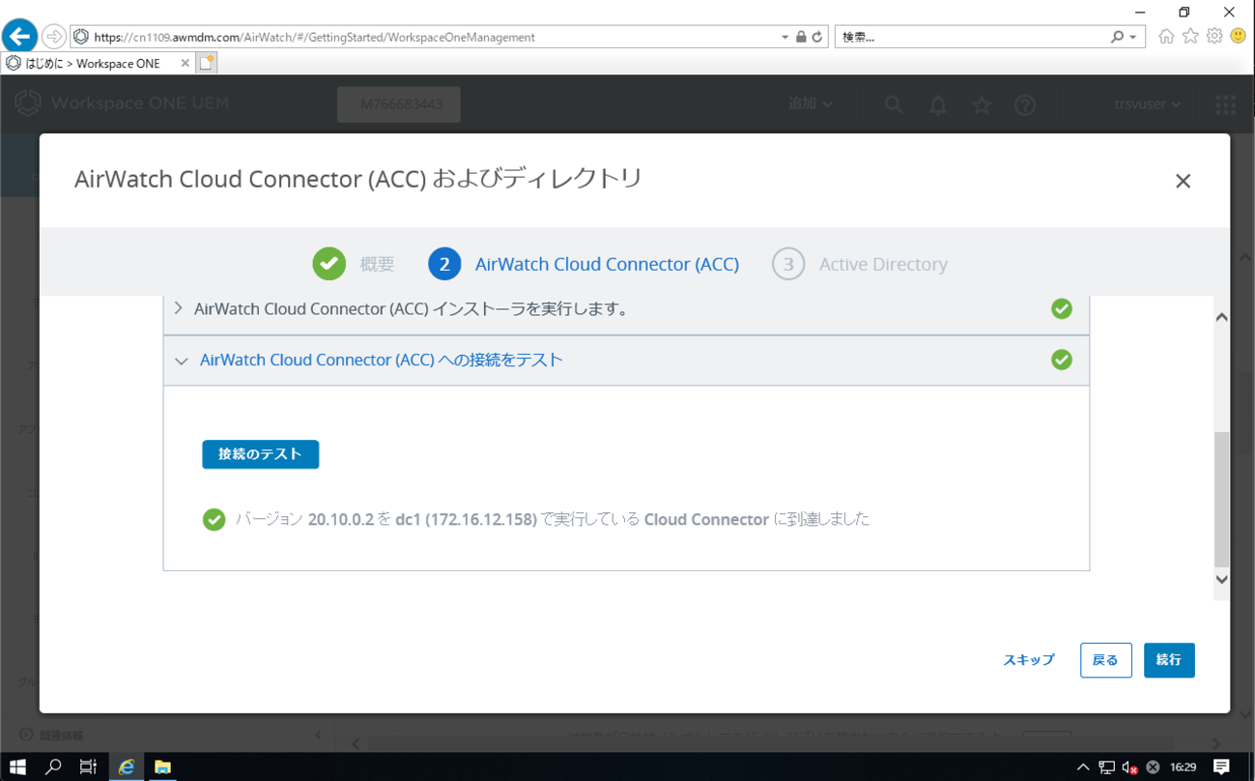Close the Workspace ONE browser tab
Viewport: 1255px width, 781px height.
tap(185, 63)
